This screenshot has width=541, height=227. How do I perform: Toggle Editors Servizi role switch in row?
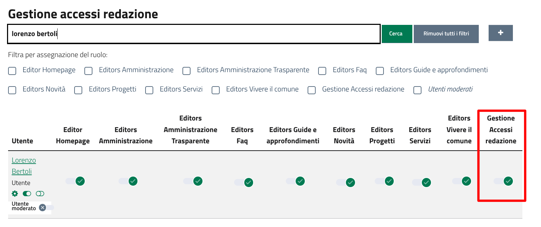[x=421, y=183]
